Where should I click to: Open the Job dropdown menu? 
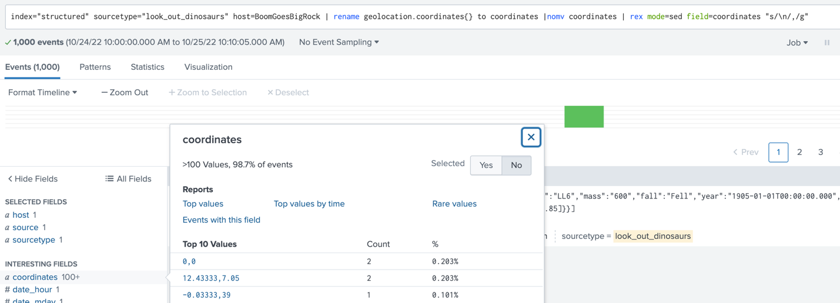coord(797,42)
